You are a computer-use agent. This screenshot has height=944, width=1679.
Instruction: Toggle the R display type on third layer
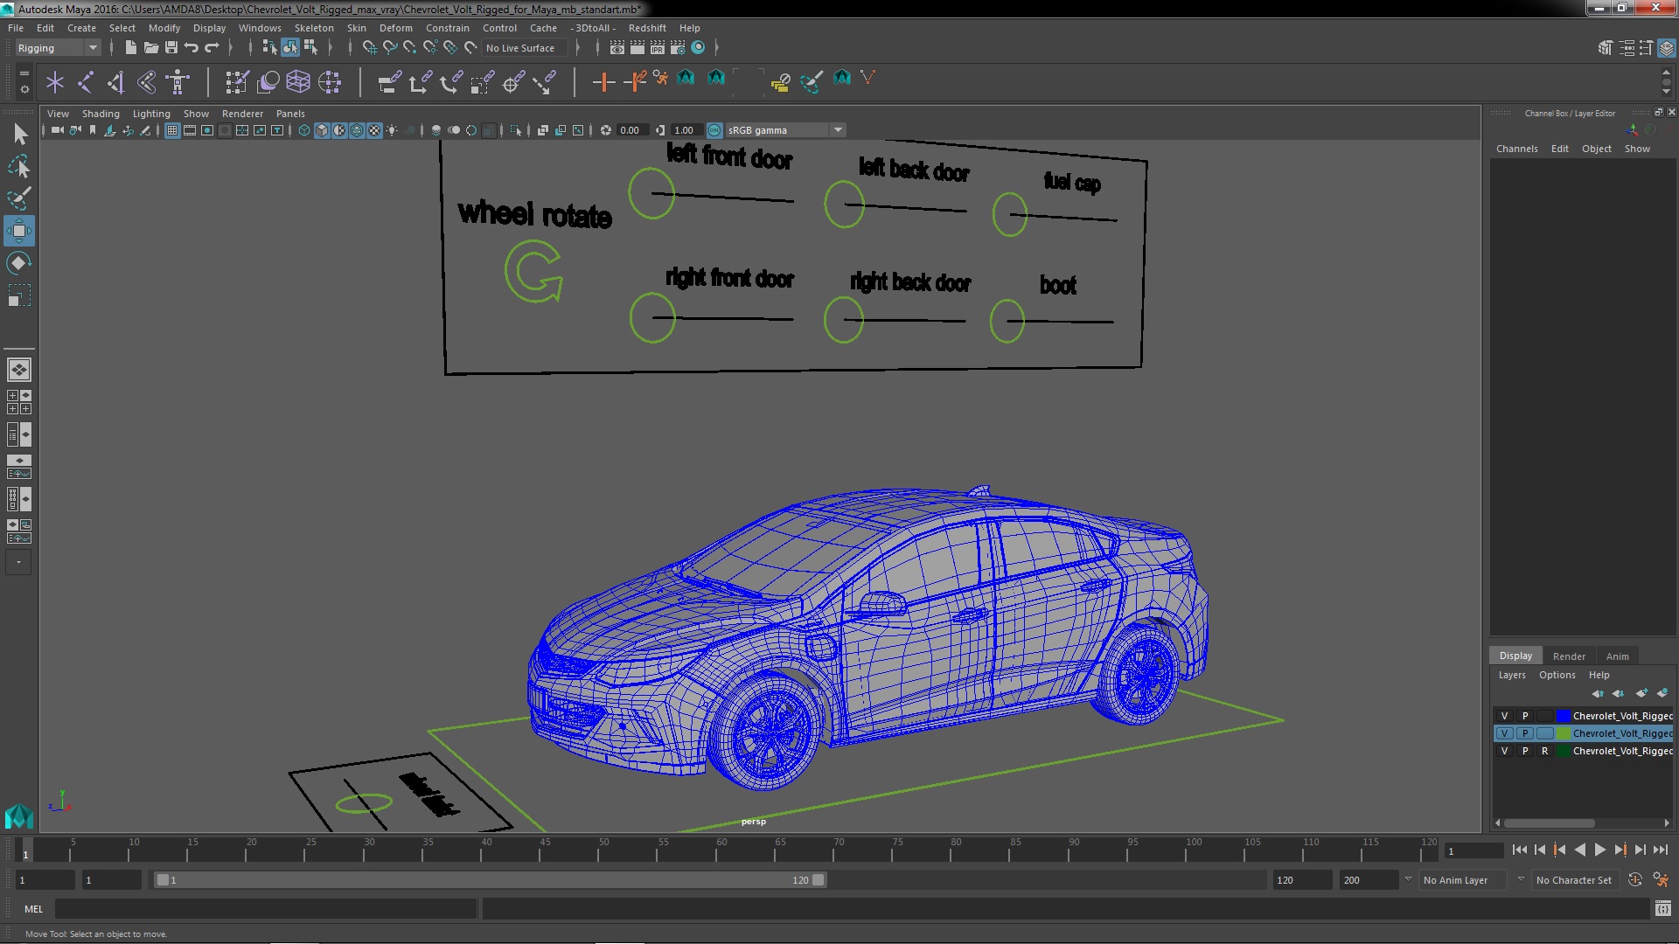(x=1544, y=751)
